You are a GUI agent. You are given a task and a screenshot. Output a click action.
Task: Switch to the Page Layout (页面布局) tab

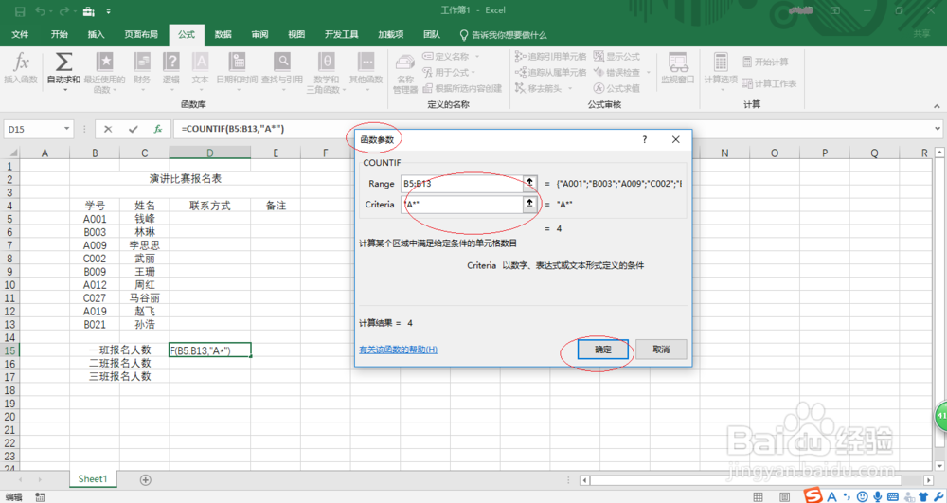point(141,34)
